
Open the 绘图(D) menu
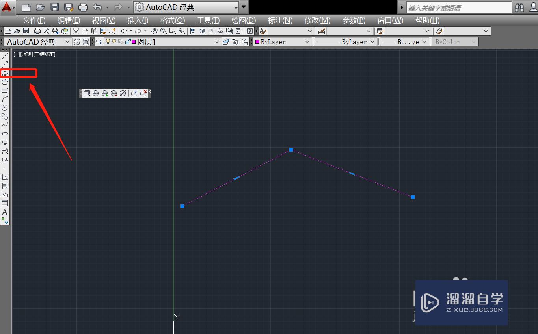[244, 20]
